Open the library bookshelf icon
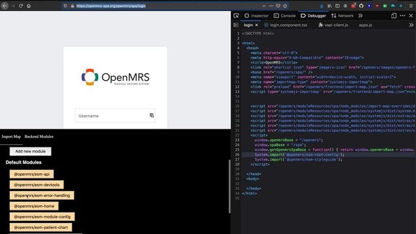Screen dimensions: 416x234 330,6
